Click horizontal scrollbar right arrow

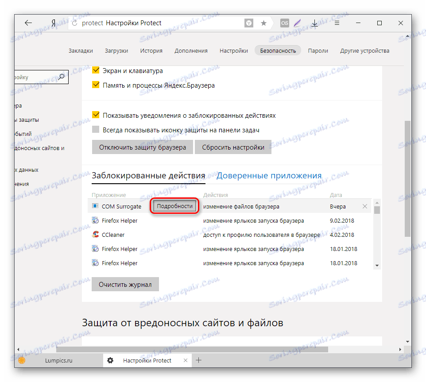(400, 349)
